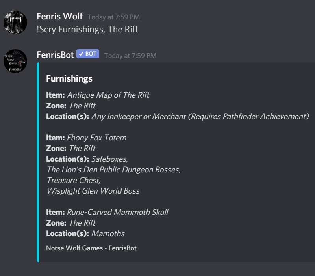Click FenrisBot's 7:59 PM message timestamp
The height and width of the screenshot is (276, 315).
tap(130, 56)
